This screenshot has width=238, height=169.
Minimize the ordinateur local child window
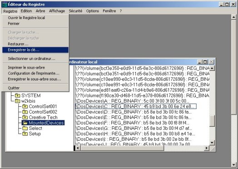click(199, 62)
